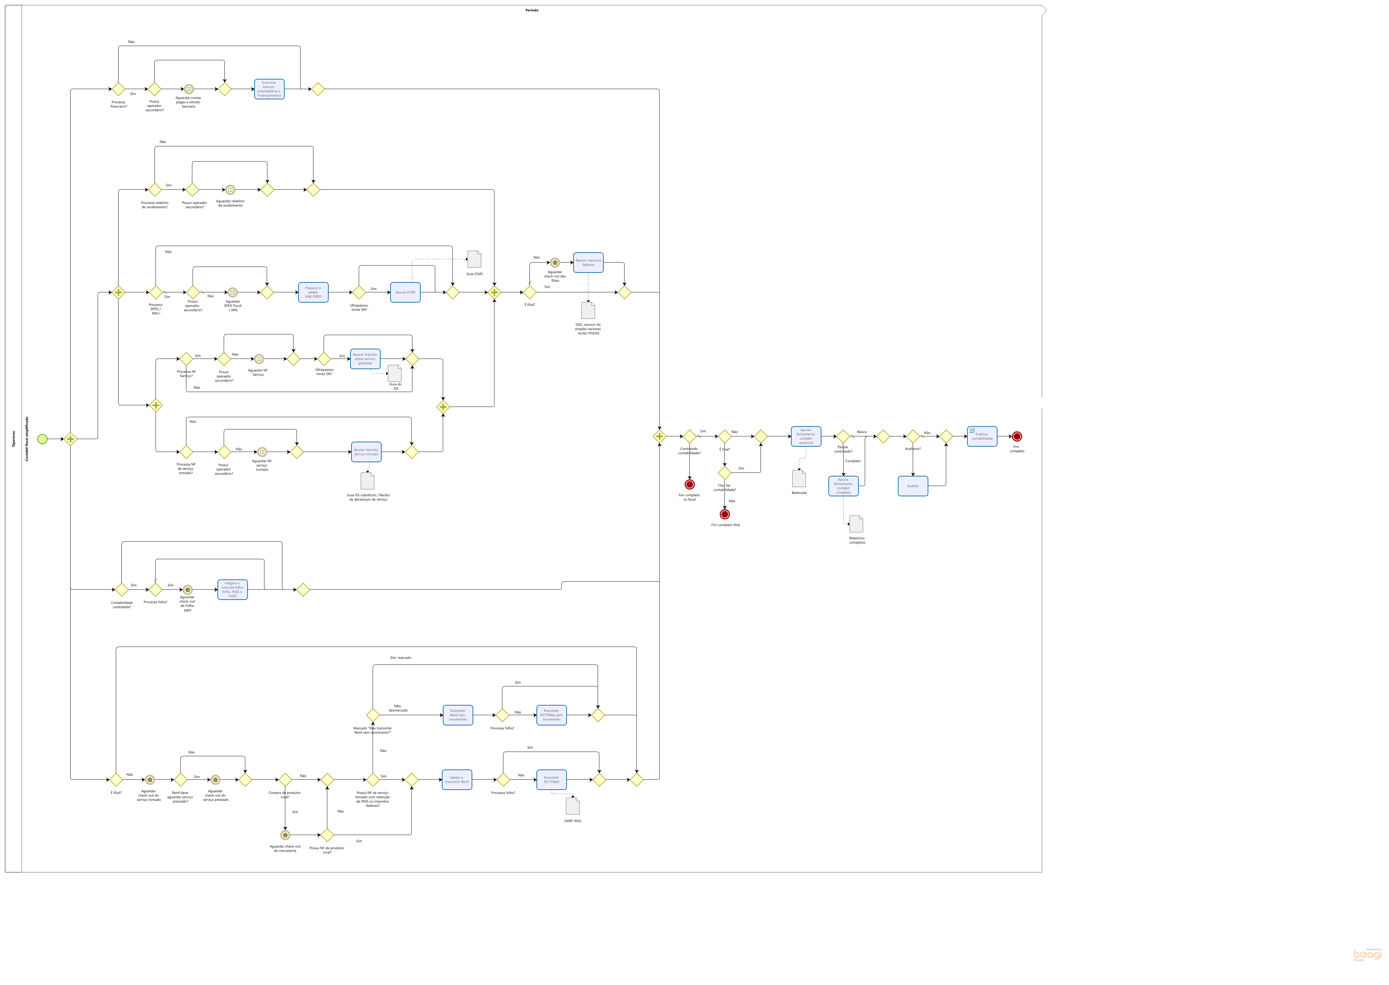Click the 'Guia do ISS' data object

395,373
